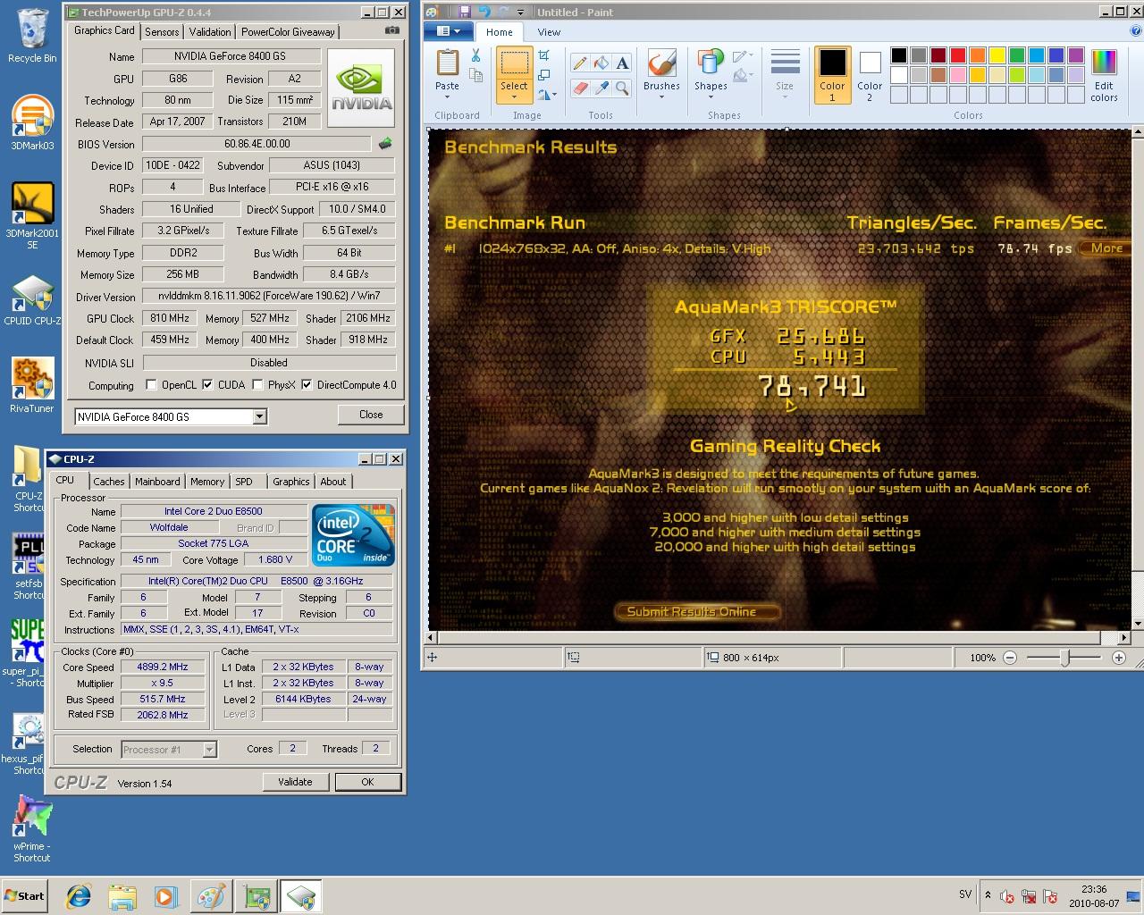Click the zoom in plus button in Paint
The width and height of the screenshot is (1144, 915).
[1119, 658]
